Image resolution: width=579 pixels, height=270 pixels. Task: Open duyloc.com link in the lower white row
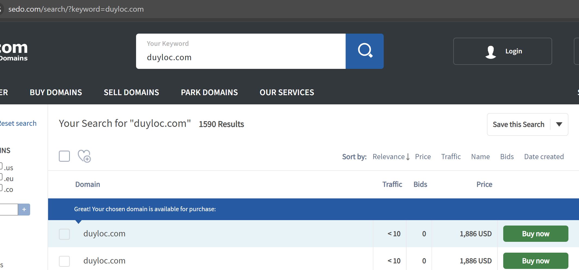[x=104, y=261]
